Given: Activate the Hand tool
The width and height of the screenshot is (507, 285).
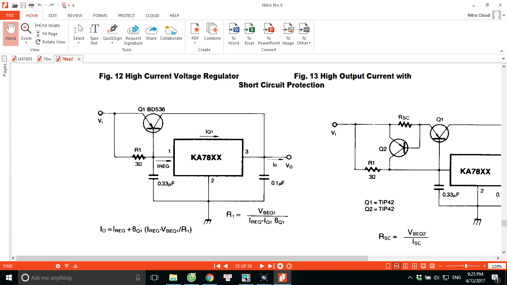Looking at the screenshot, I should (11, 33).
